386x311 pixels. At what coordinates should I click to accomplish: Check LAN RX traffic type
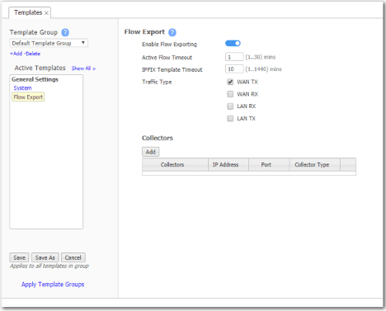pyautogui.click(x=230, y=106)
